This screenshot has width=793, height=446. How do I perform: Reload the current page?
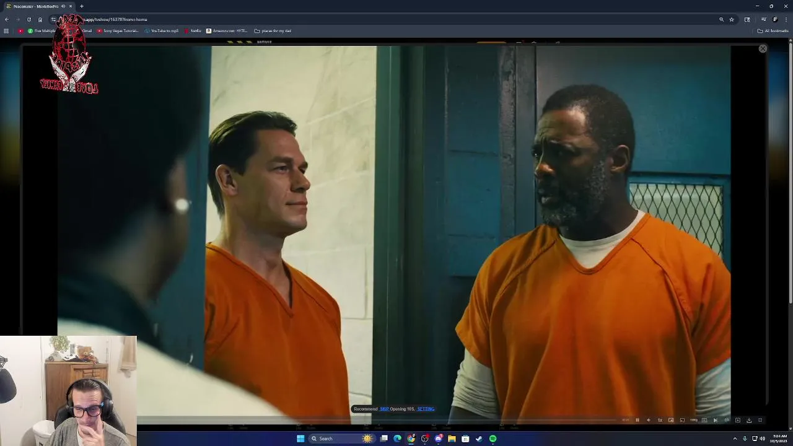[x=28, y=19]
